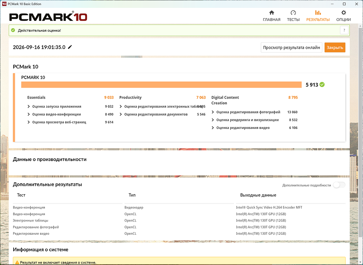The height and width of the screenshot is (265, 363).
Task: Expand Оценка редактирования документов
Action: (x=121, y=114)
